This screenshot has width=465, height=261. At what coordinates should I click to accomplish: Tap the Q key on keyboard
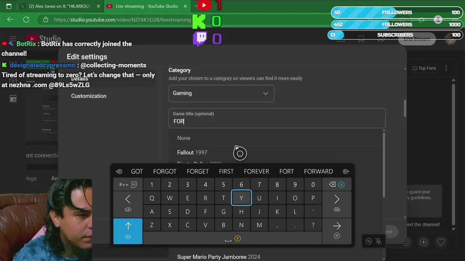click(152, 198)
